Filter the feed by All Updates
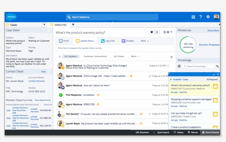Image resolution: width=226 pixels, height=142 pixels. [x=71, y=57]
